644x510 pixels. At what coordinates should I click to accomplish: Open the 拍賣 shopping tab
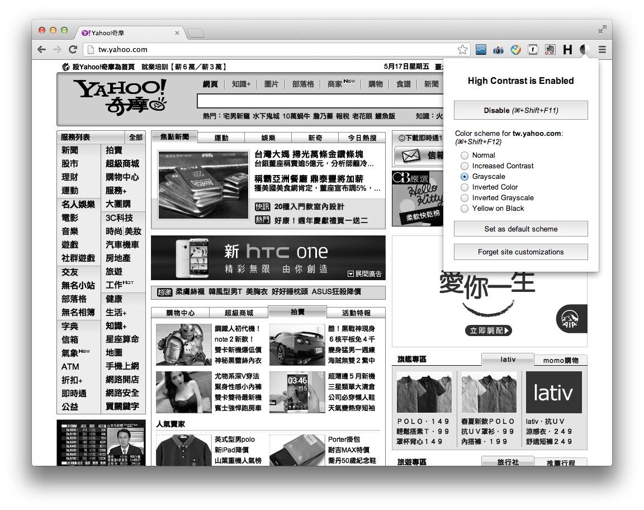pos(297,312)
